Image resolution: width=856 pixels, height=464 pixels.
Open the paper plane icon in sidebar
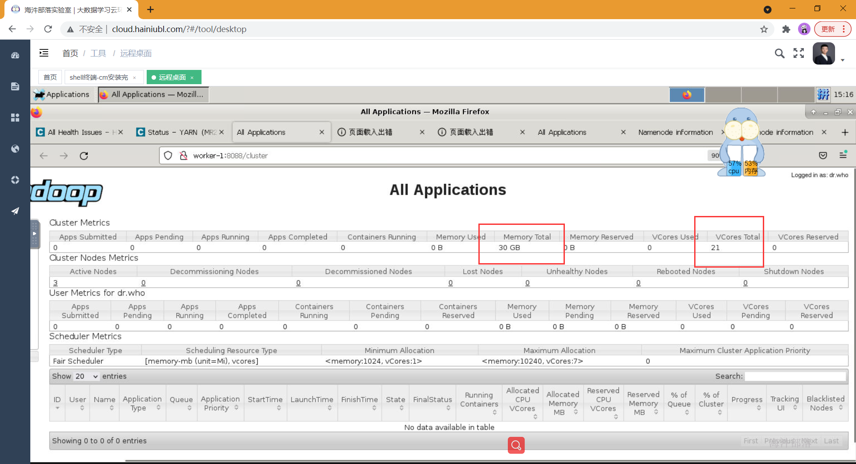click(15, 211)
